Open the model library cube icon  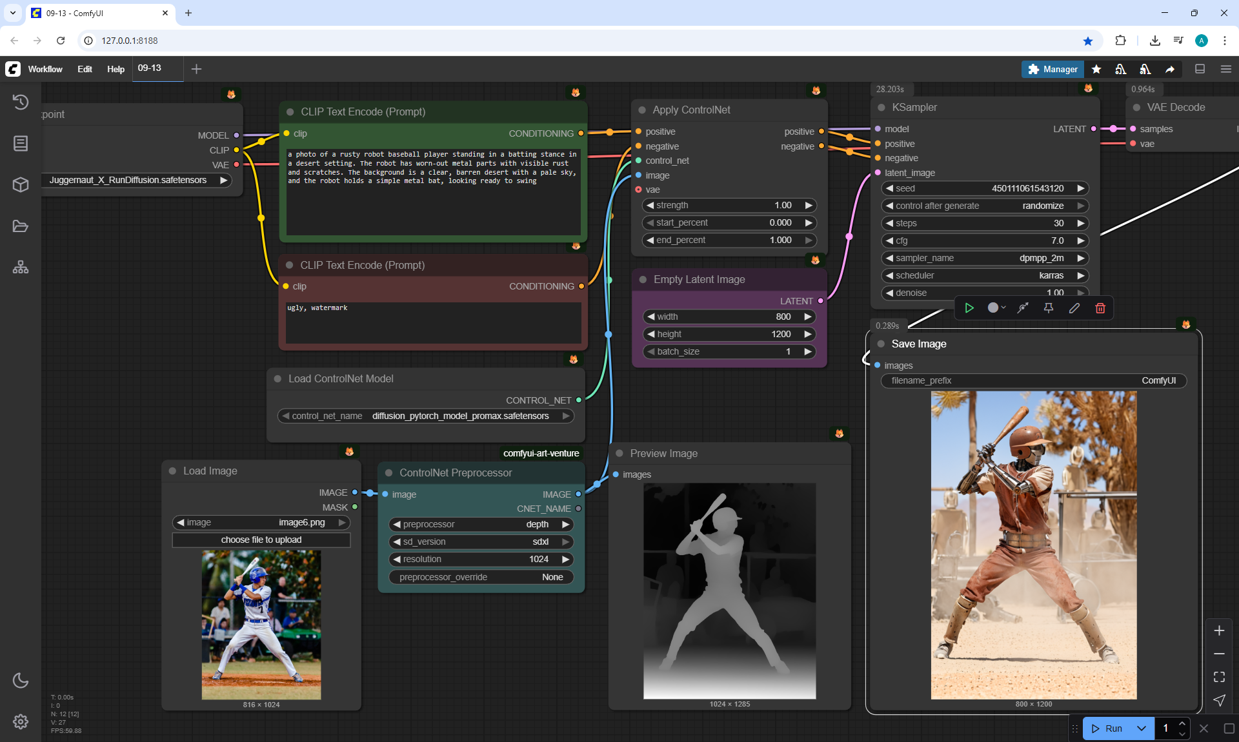21,184
